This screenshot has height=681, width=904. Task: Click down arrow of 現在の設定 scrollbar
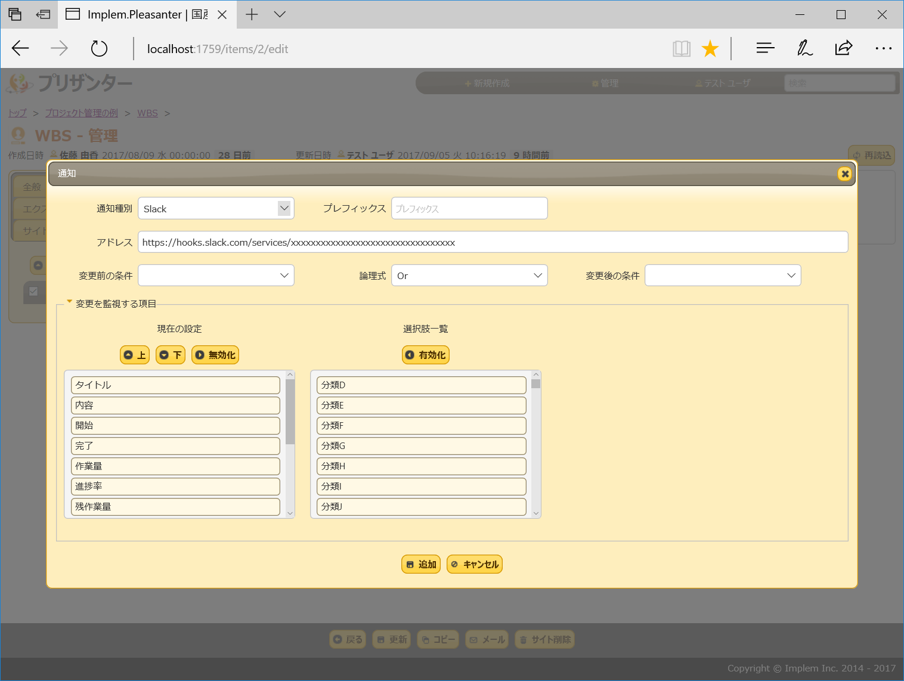tap(290, 513)
